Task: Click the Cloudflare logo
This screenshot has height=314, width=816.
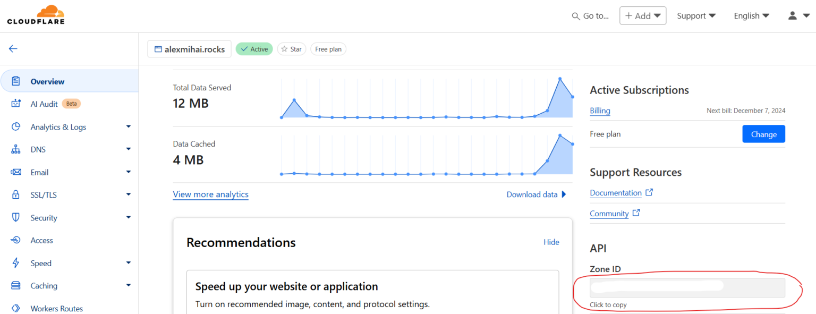Action: point(35,14)
